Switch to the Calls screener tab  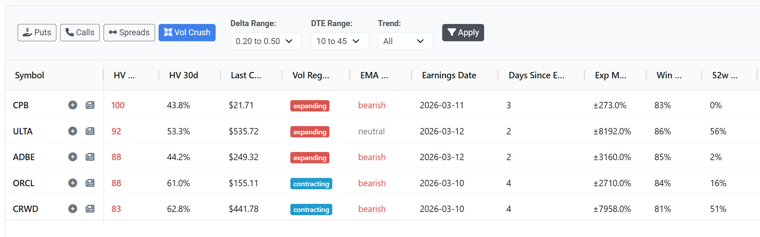(80, 32)
